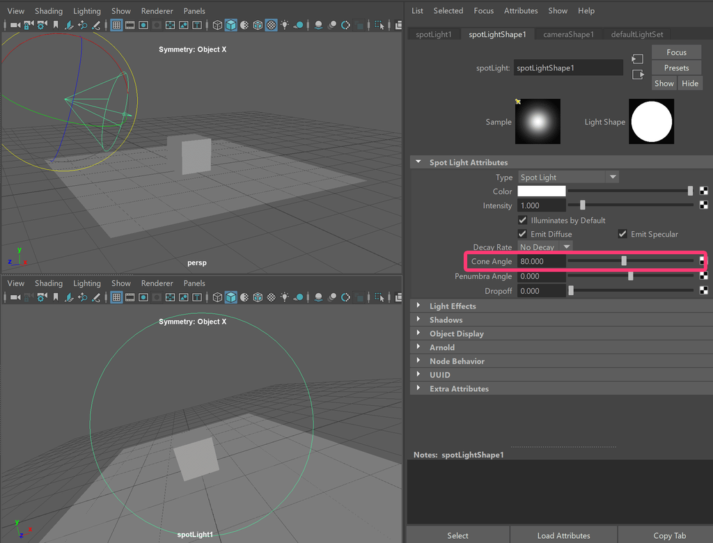Viewport: 713px width, 543px height.
Task: Uncheck Illuminates by Default checkbox
Action: [x=522, y=220]
